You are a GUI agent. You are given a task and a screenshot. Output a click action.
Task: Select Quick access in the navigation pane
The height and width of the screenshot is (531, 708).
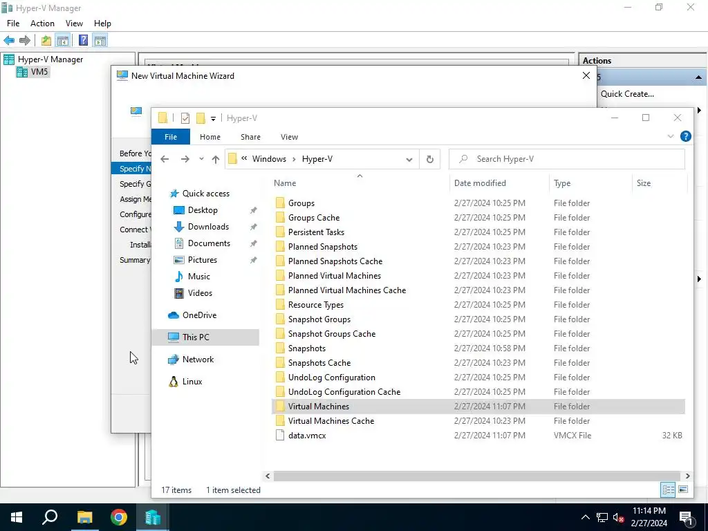pos(206,194)
